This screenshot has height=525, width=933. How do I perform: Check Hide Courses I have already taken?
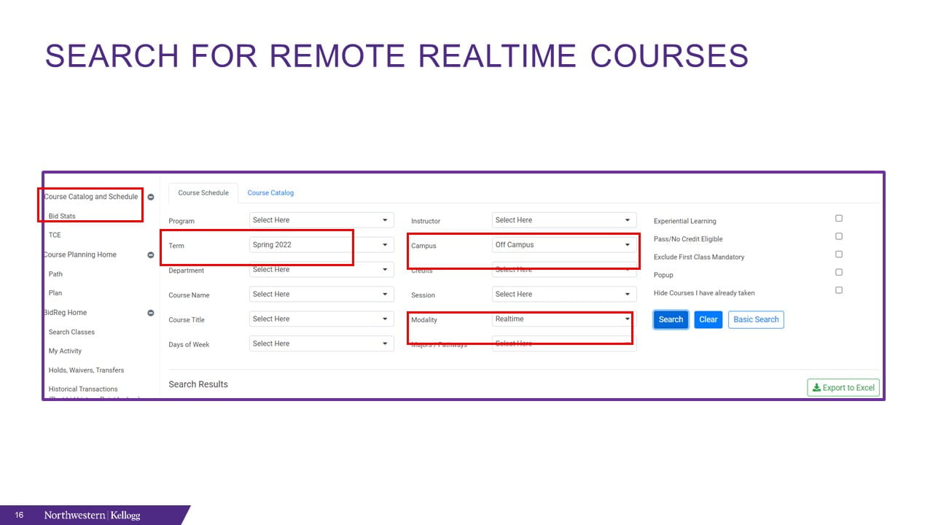[x=839, y=290]
